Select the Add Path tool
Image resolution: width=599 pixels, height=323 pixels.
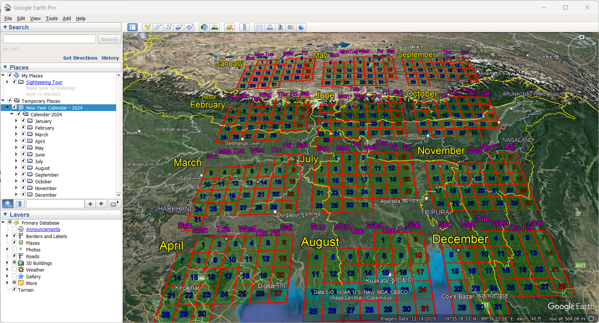coord(169,27)
